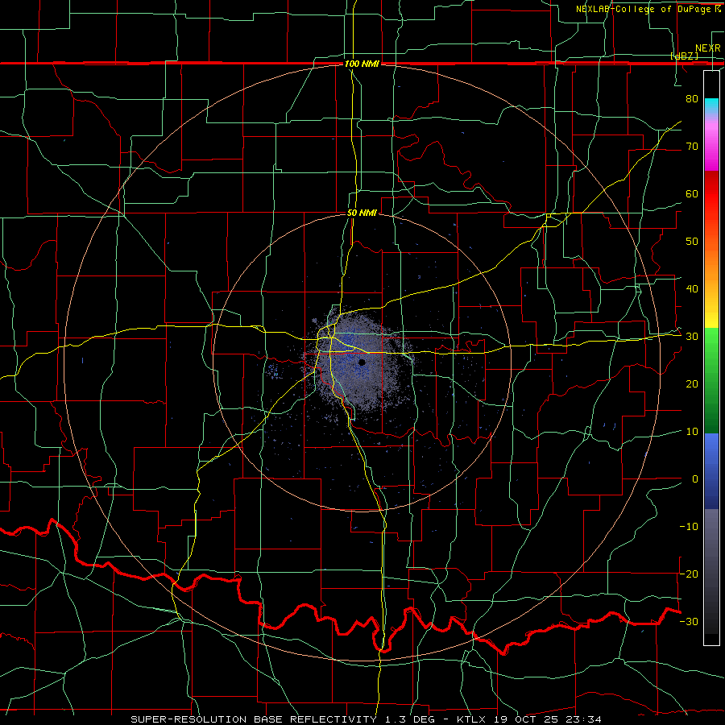The width and height of the screenshot is (725, 725).
Task: Click the 10 value on the dBZ scale
Action: click(x=692, y=432)
